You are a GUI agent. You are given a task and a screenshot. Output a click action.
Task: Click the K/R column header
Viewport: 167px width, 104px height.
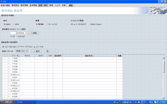50,56
